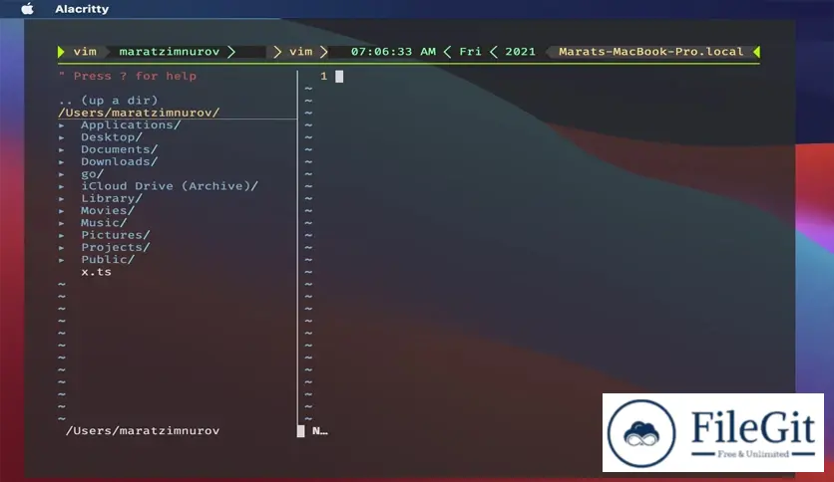Click the /Users/maratzimnurov/ root path line
834x482 pixels.
pos(139,113)
